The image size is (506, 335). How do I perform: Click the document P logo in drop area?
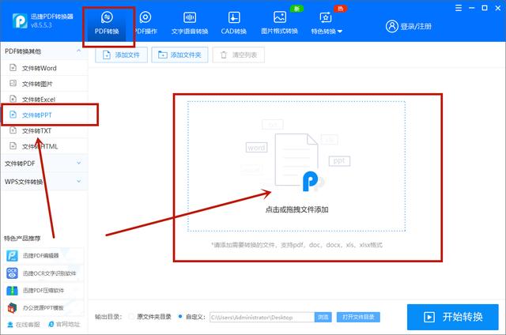click(x=311, y=181)
